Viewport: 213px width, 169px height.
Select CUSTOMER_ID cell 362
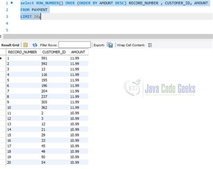pos(54,108)
